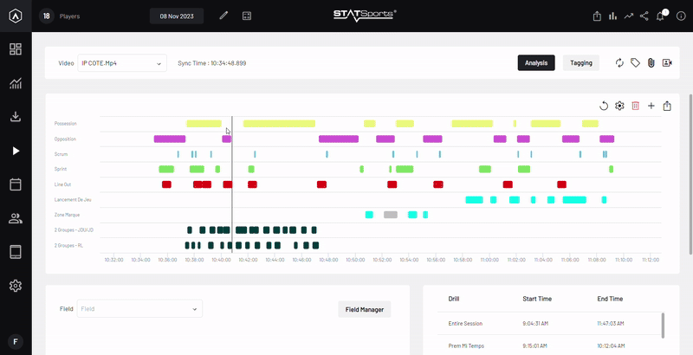Viewport: 693px width, 355px height.
Task: Open the calendar icon in sidebar
Action: [x=16, y=184]
